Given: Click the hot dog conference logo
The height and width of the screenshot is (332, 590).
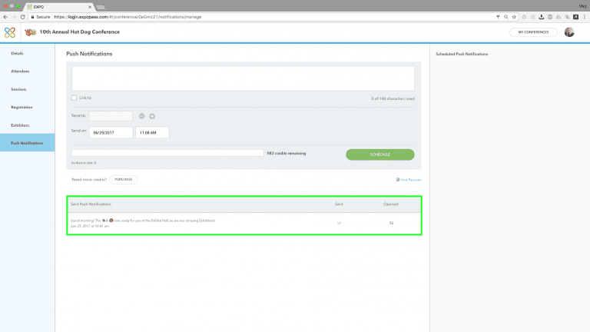Looking at the screenshot, I should click(x=30, y=32).
